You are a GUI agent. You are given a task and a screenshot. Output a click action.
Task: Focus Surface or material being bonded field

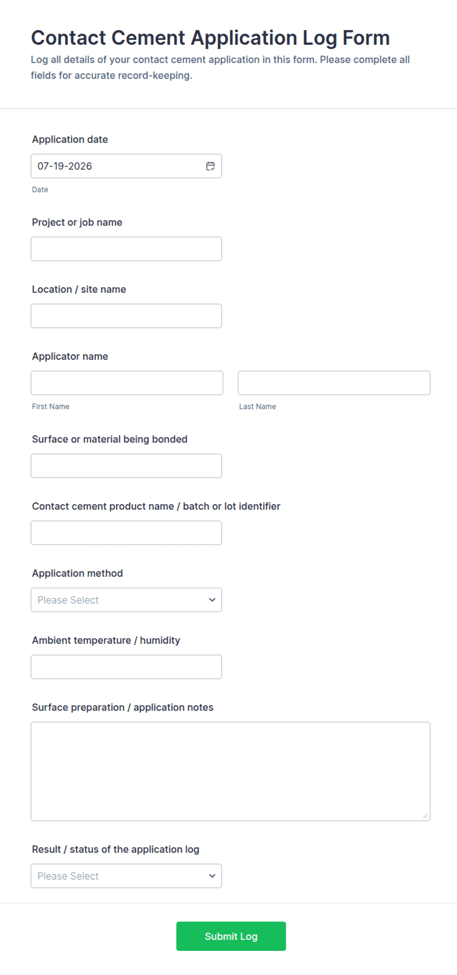(126, 466)
